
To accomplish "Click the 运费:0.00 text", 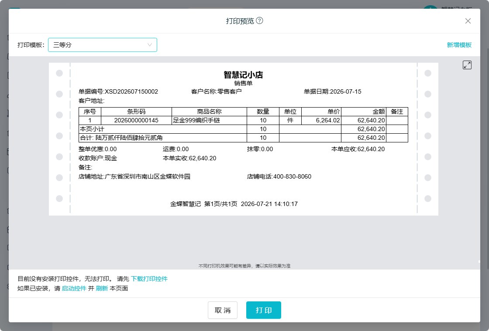I will [x=176, y=149].
